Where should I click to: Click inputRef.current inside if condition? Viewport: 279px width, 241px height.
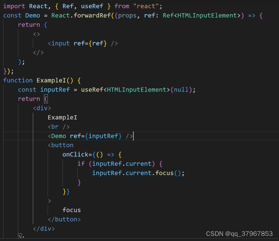pyautogui.click(x=121, y=164)
